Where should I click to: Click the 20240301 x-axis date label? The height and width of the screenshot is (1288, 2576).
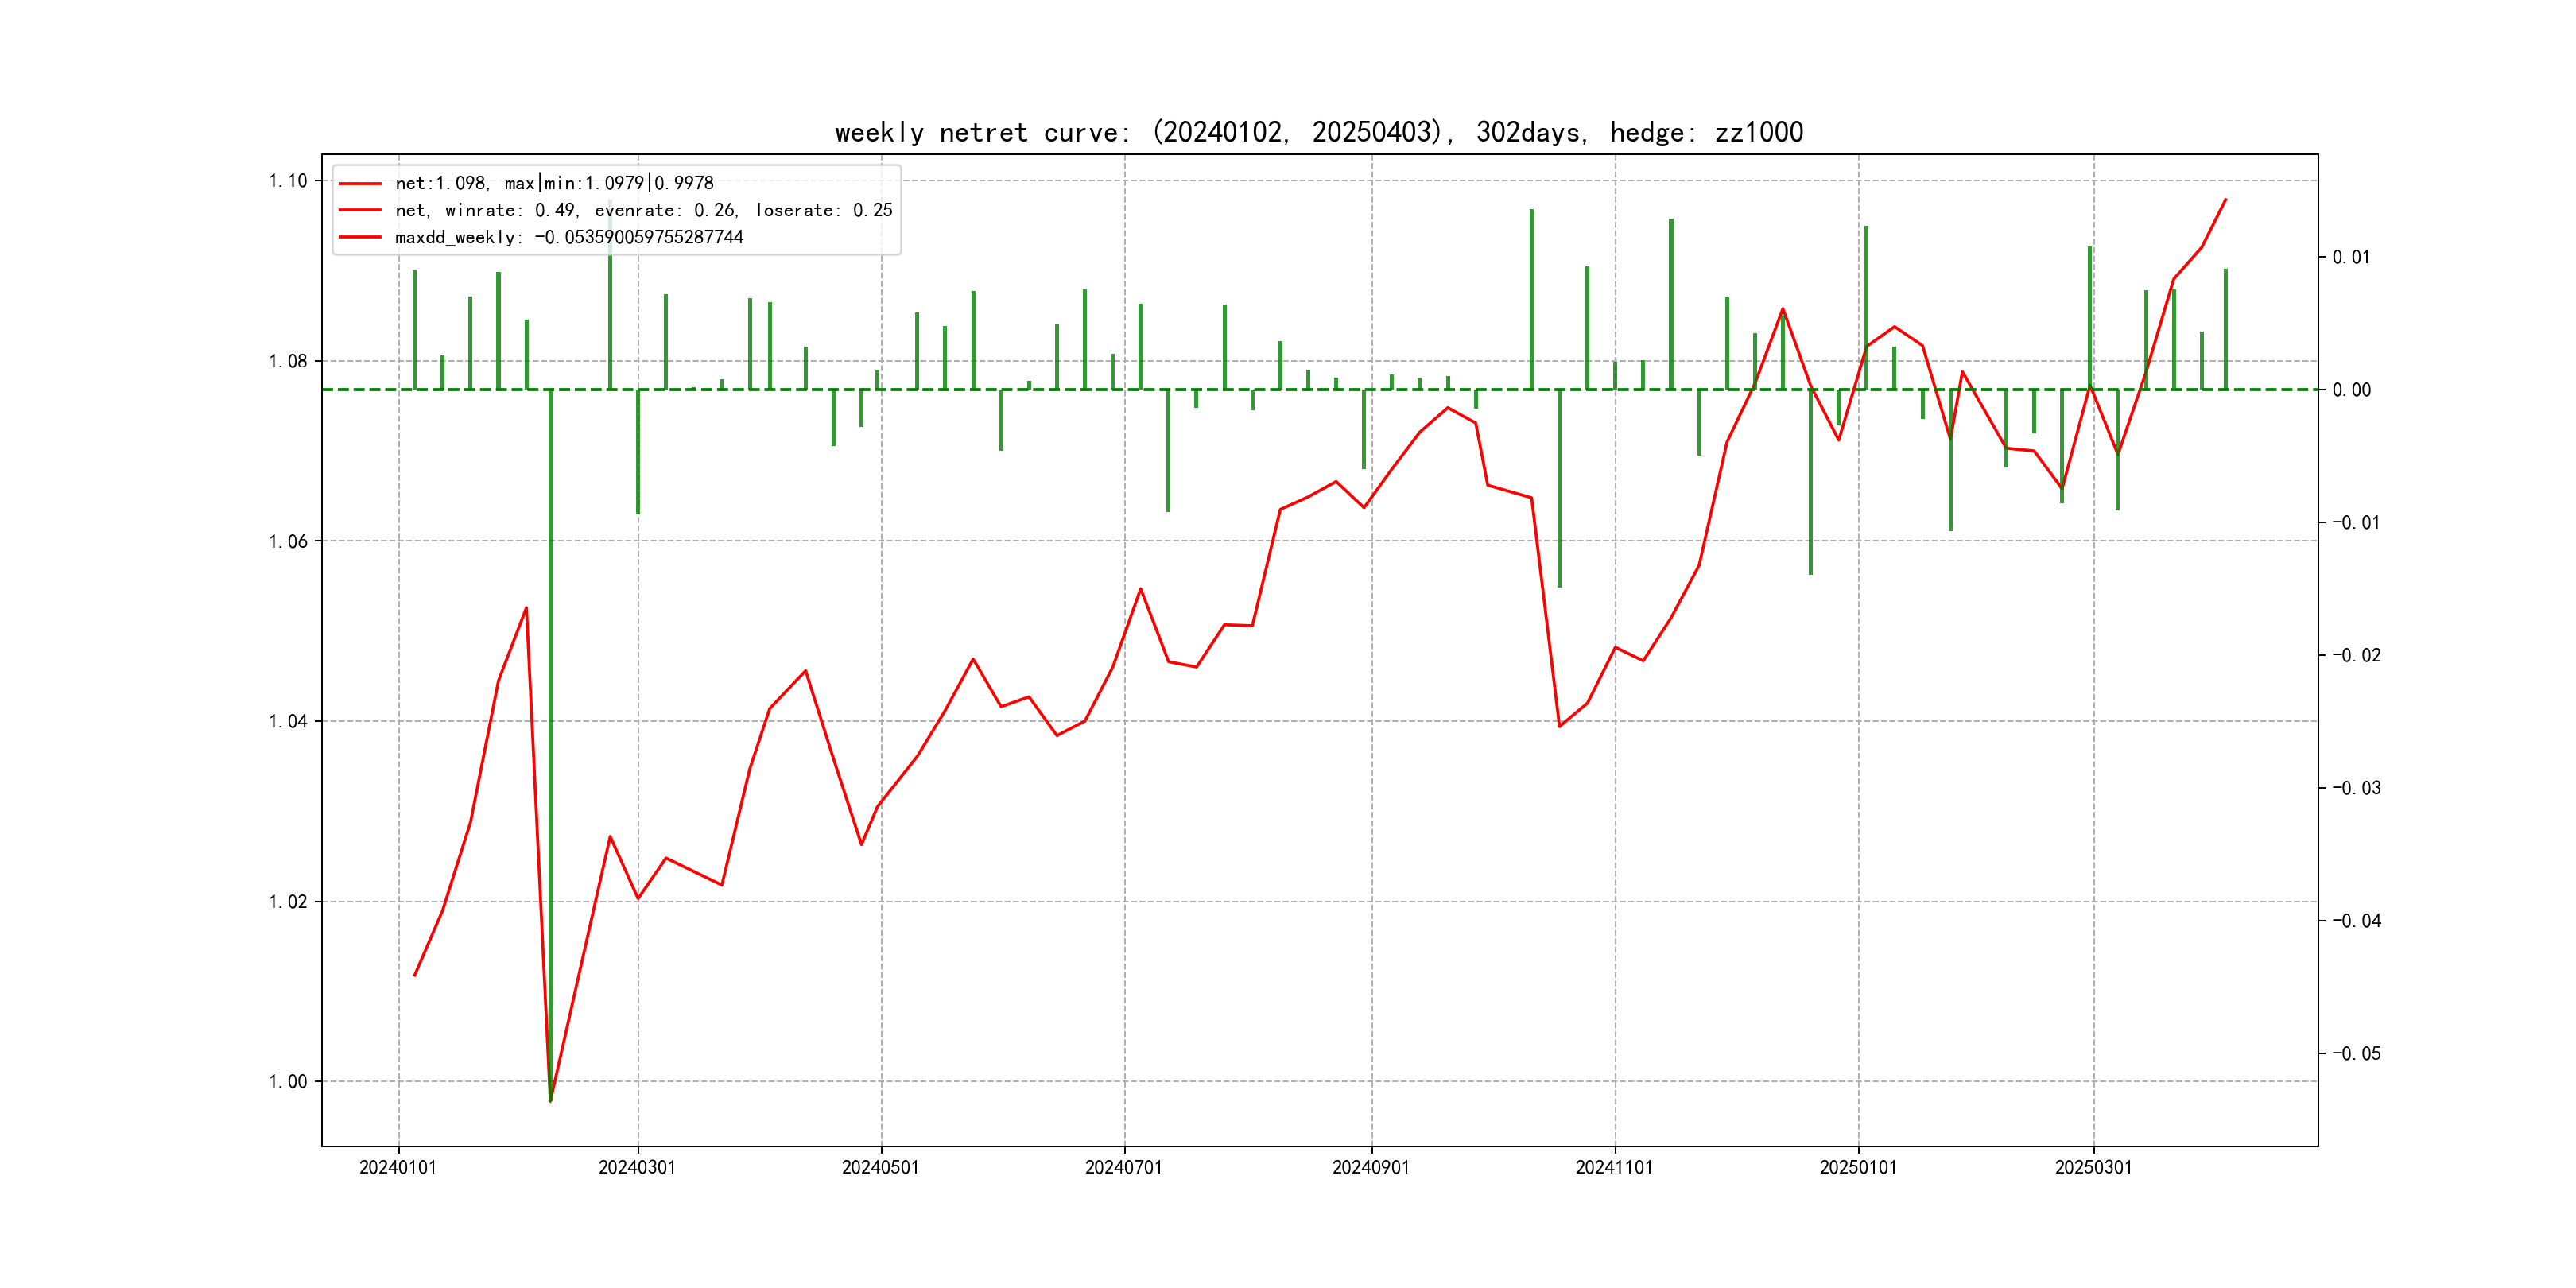pyautogui.click(x=637, y=1167)
